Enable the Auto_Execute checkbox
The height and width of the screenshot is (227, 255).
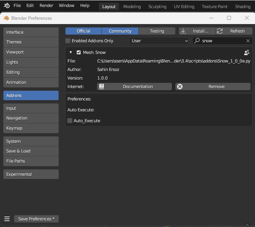click(70, 121)
